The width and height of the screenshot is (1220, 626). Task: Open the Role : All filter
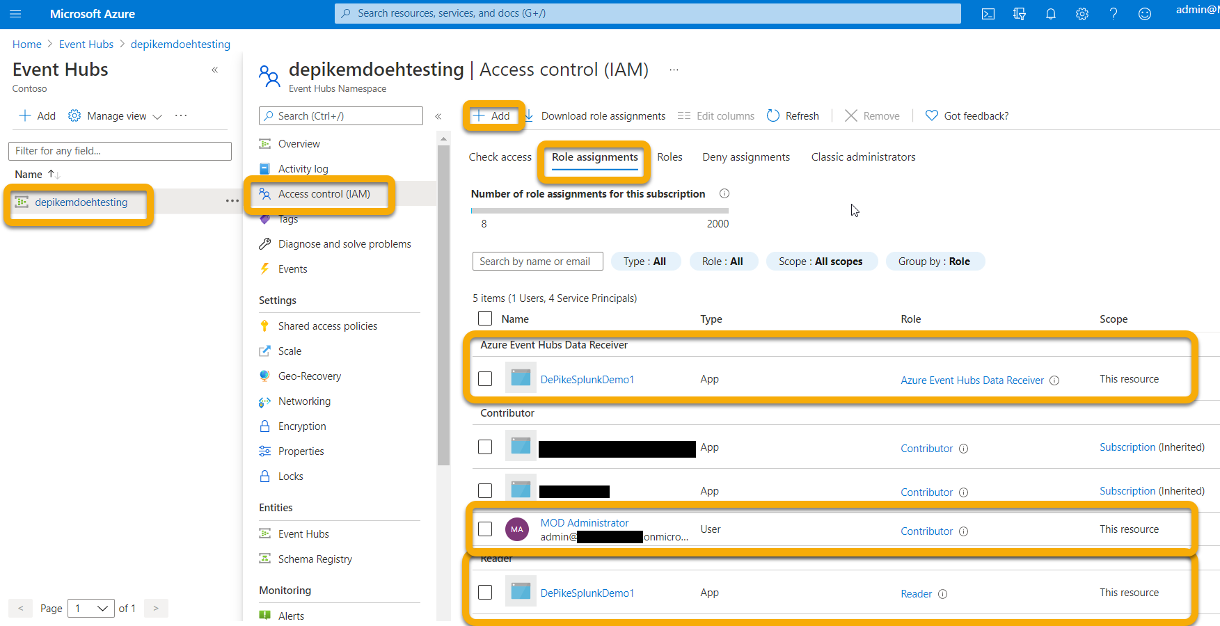point(723,262)
